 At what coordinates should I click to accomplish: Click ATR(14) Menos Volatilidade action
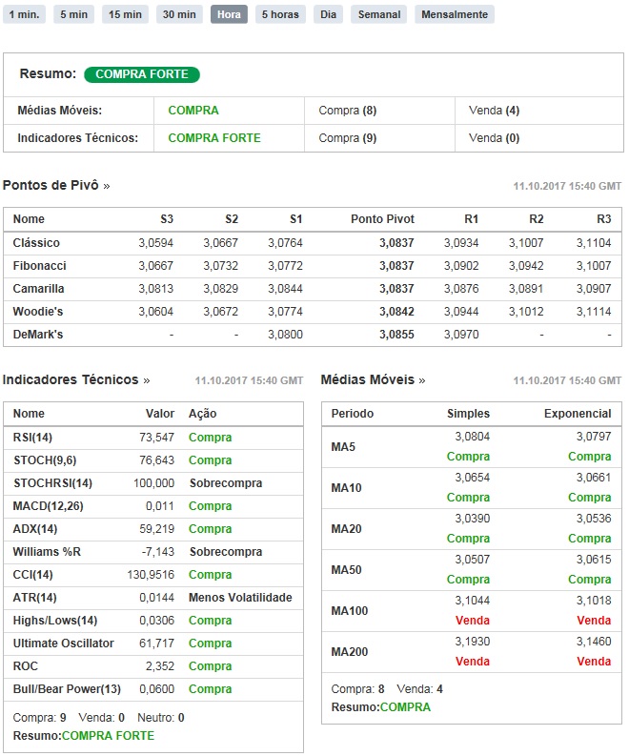click(x=240, y=598)
